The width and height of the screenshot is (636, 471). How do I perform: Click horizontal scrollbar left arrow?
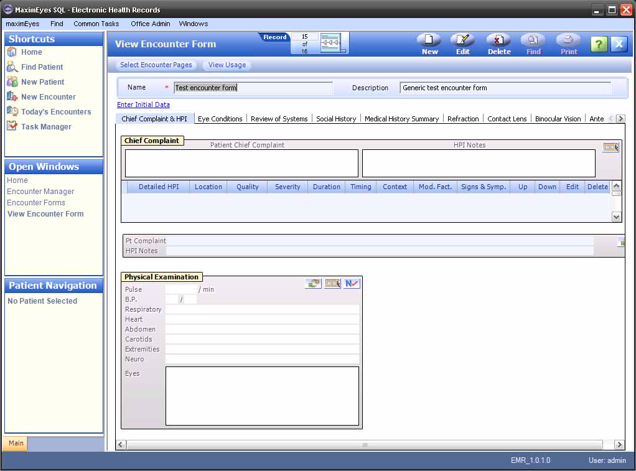[x=121, y=445]
